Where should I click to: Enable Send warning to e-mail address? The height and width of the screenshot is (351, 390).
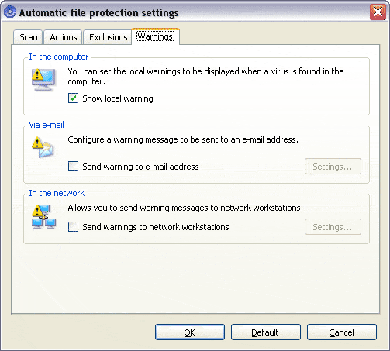click(x=73, y=167)
